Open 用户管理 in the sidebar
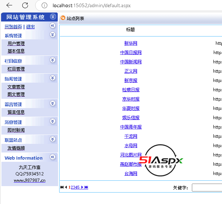Screen dimensions: 222x204 (16, 44)
